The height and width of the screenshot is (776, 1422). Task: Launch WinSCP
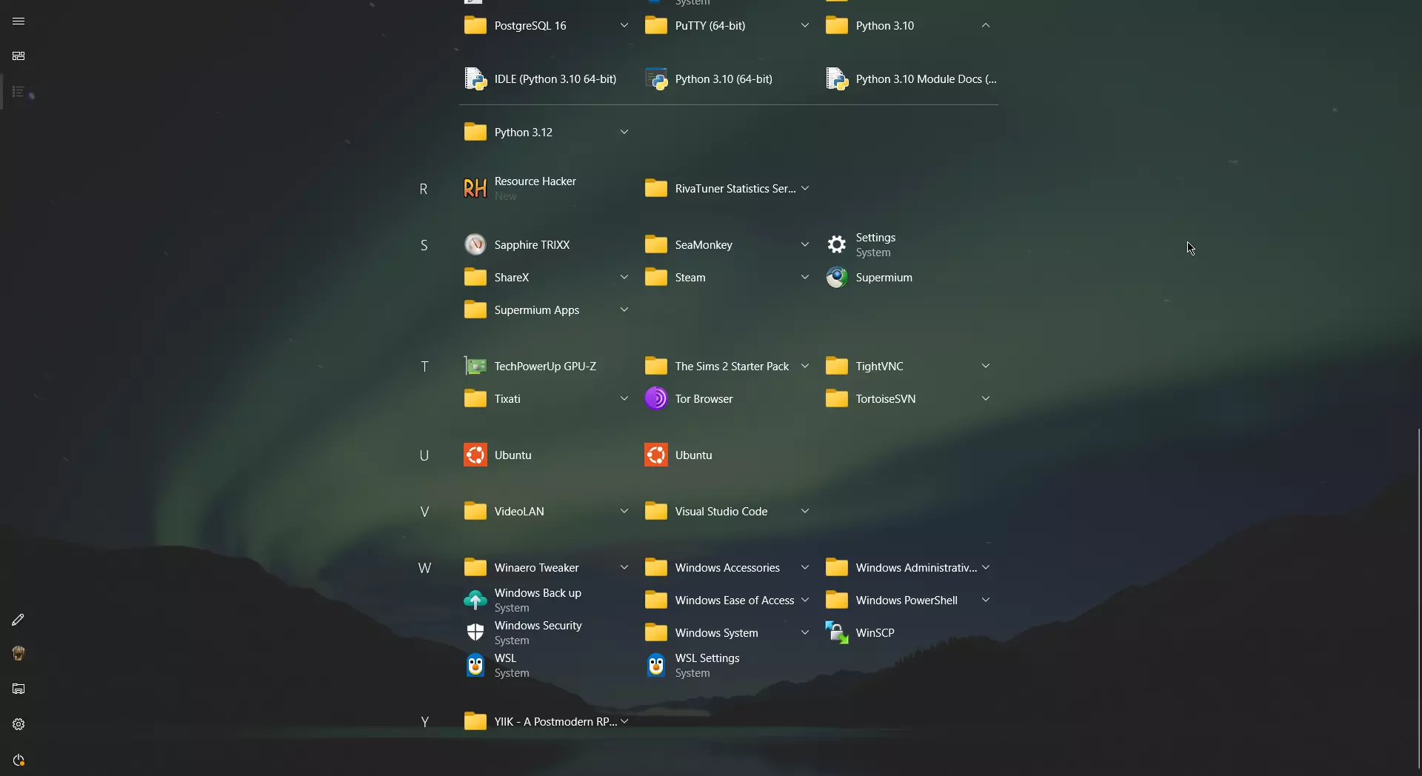[908, 632]
